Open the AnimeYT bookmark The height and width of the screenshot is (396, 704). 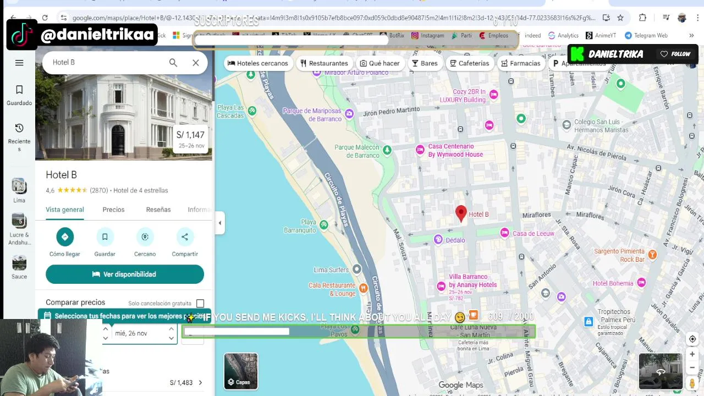coord(601,35)
